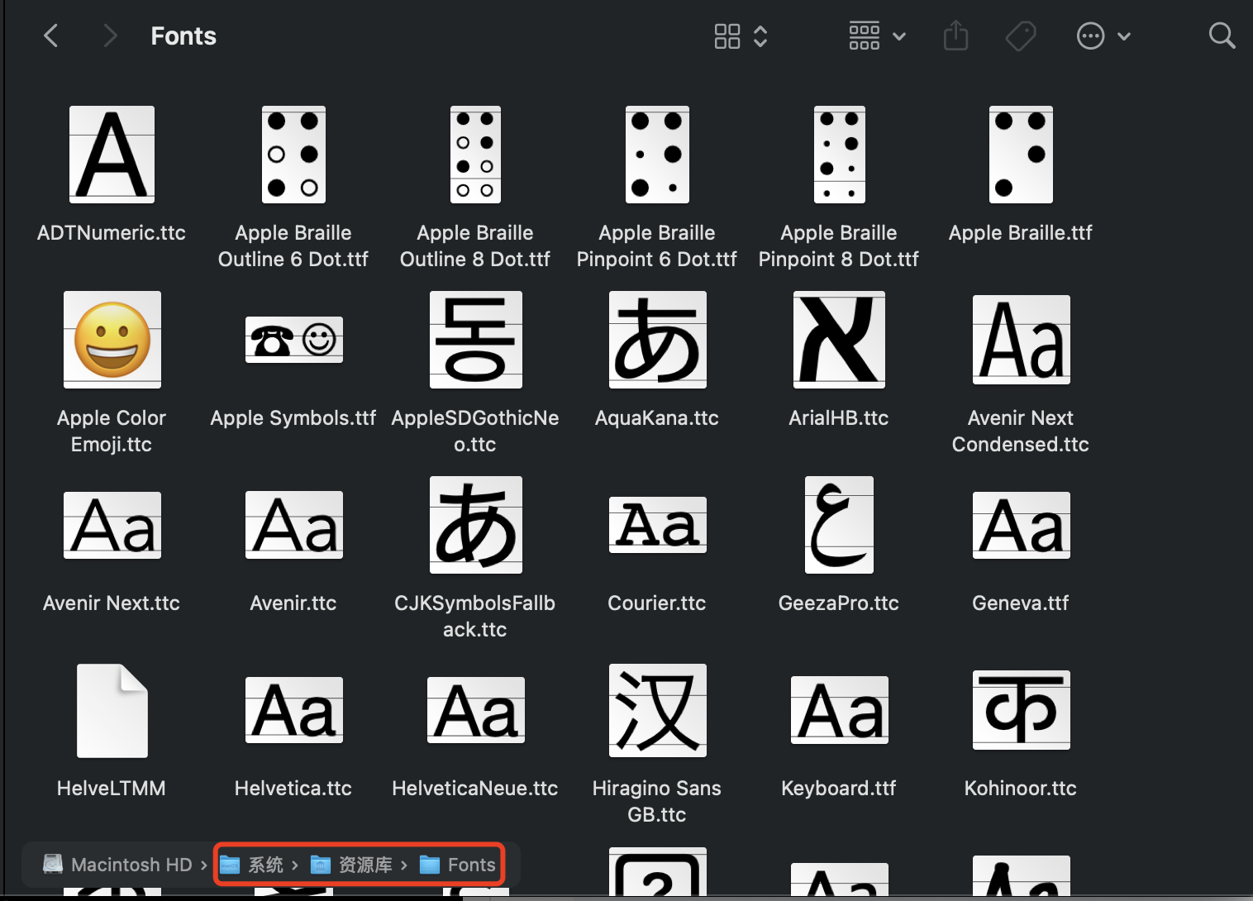Click the Fonts folder in path bar
This screenshot has height=901, width=1253.
(x=457, y=865)
